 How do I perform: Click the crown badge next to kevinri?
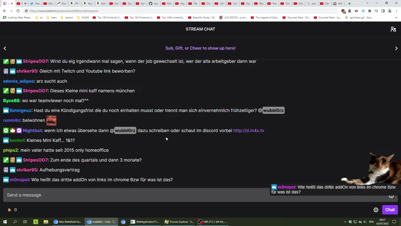6,140
